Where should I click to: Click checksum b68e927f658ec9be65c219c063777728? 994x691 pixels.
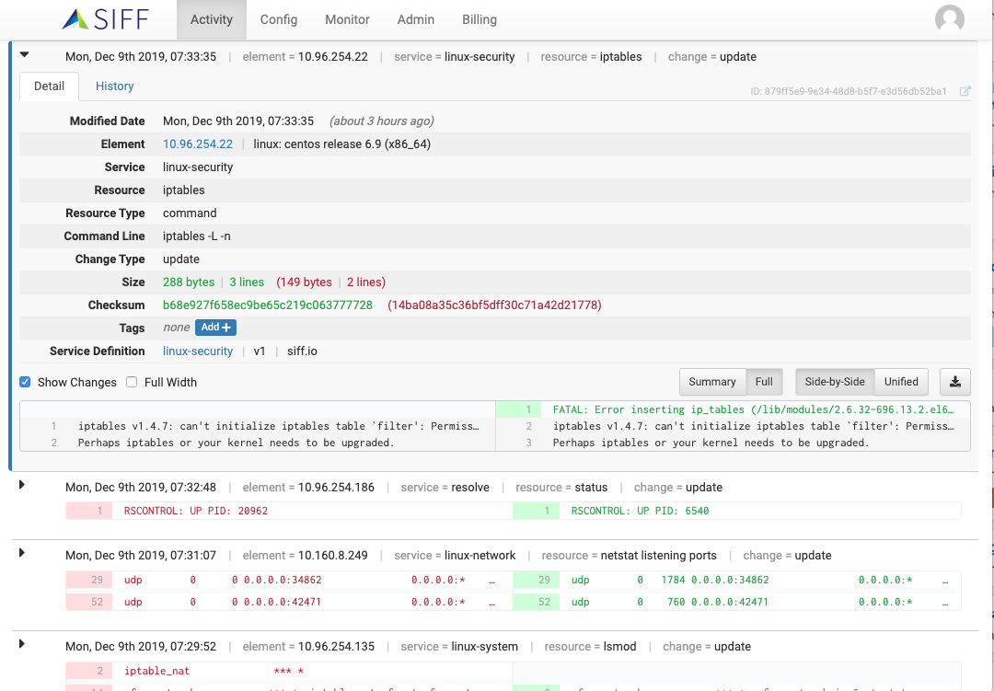tap(268, 305)
